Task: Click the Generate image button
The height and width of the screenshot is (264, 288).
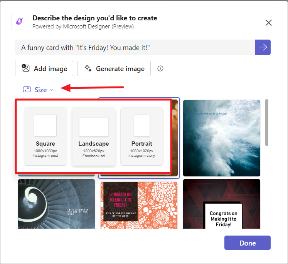Action: [x=114, y=68]
